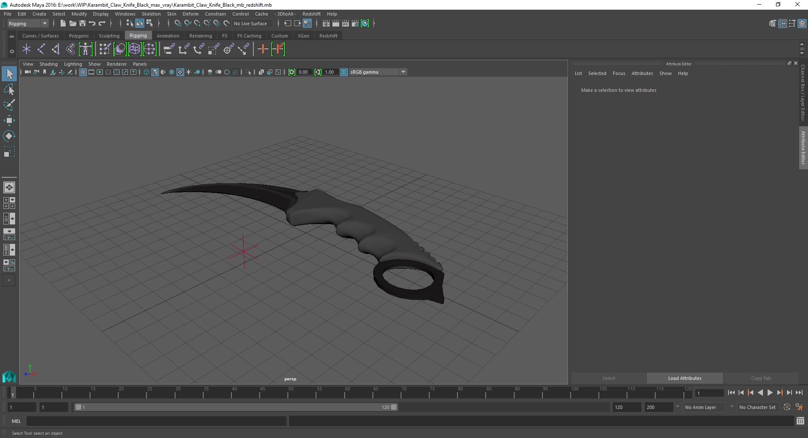Activate the Lasso selection tool

pyautogui.click(x=9, y=90)
